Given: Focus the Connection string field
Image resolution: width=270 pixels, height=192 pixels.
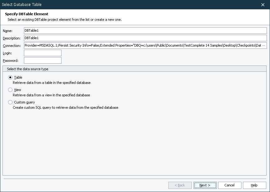Looking at the screenshot, I should click(143, 45).
